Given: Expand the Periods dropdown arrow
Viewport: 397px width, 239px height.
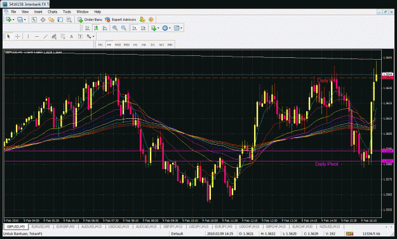Looking at the screenshot, I should click(x=170, y=28).
